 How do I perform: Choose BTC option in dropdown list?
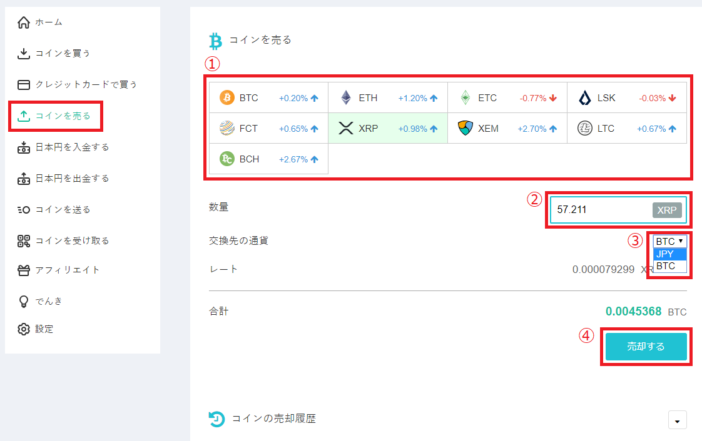669,266
